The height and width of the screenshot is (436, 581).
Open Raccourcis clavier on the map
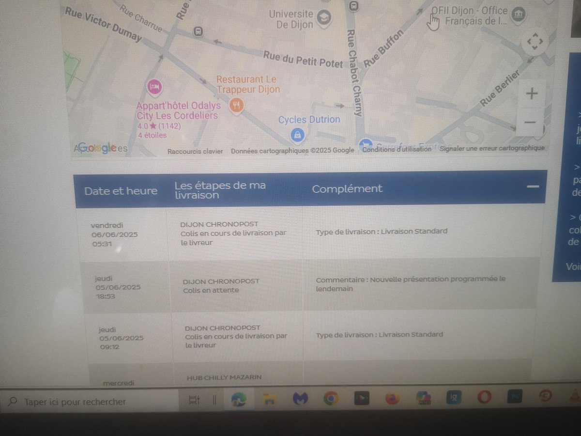point(195,151)
